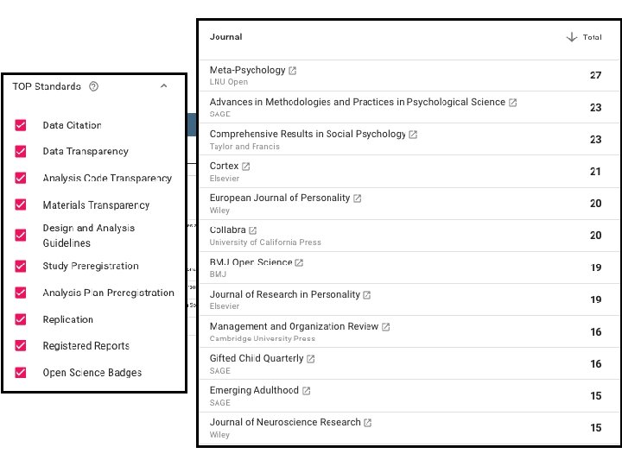Open Comprehensive Results in Social Psychology journal link

[308, 134]
